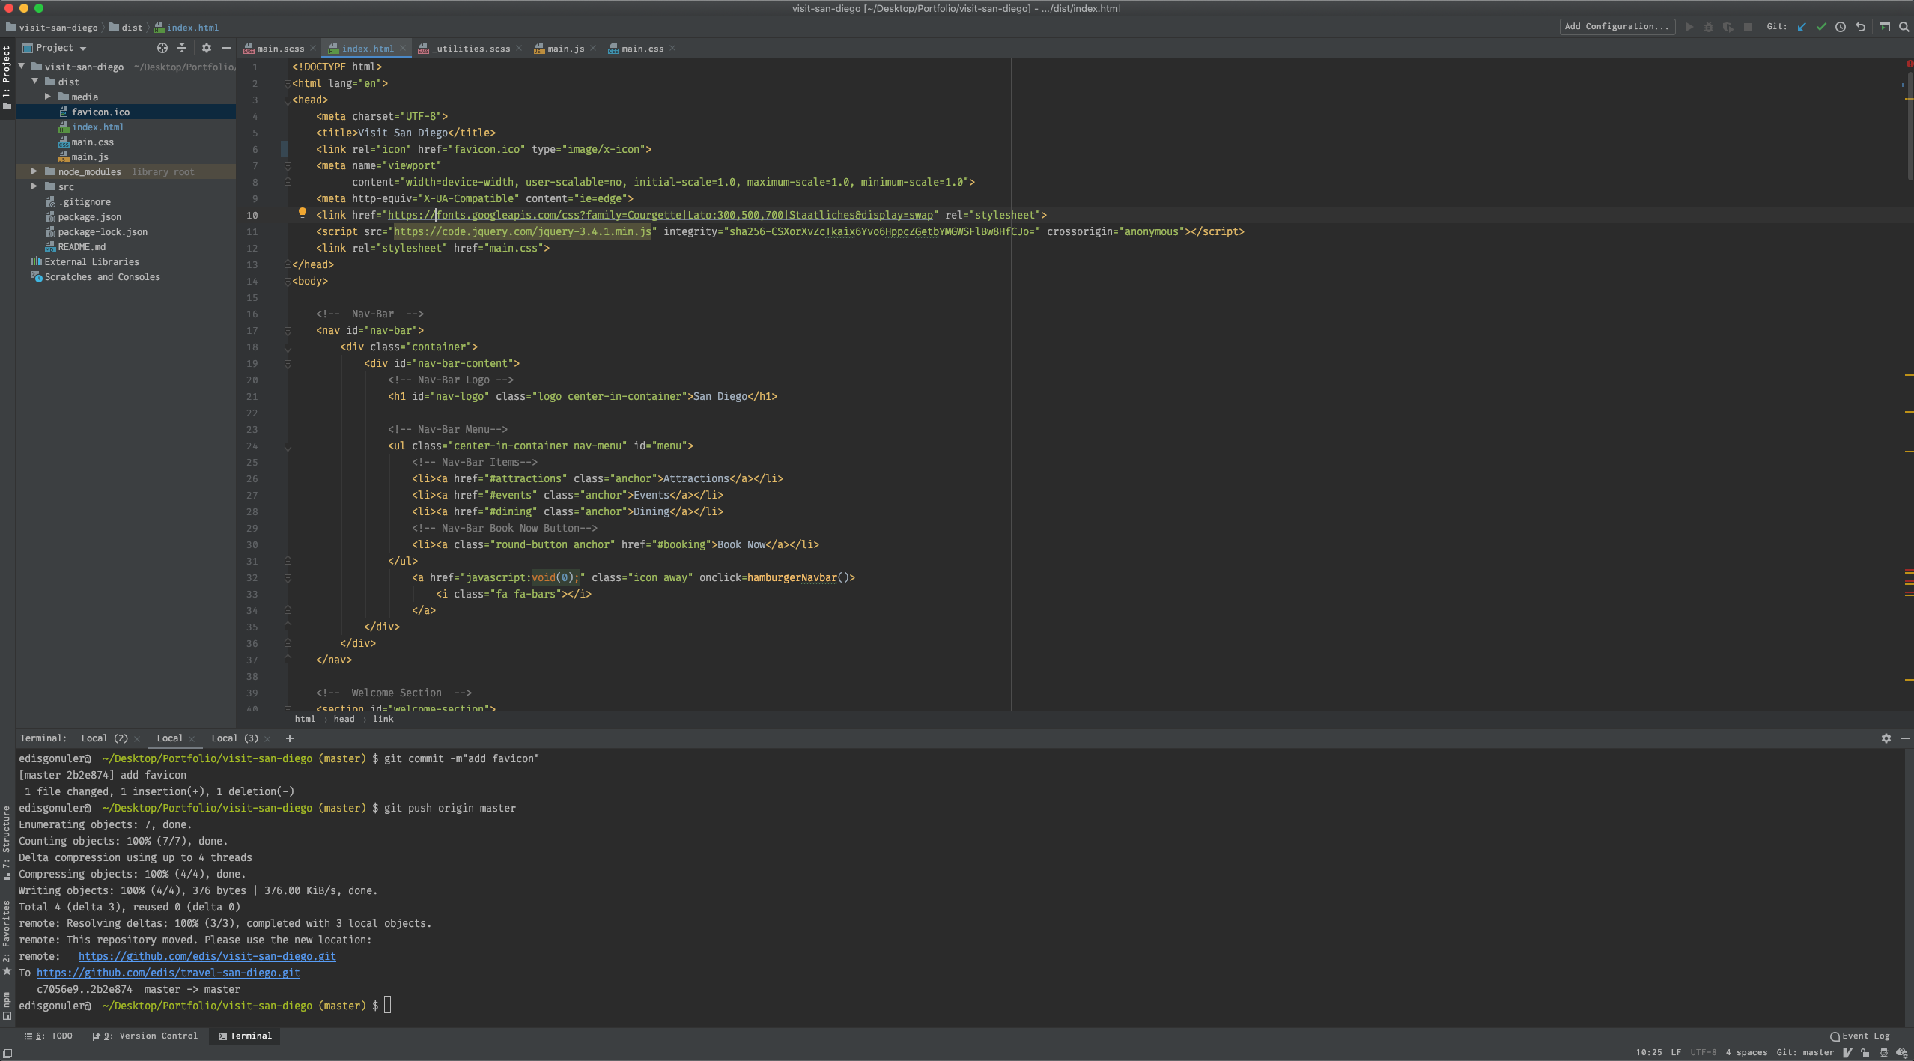Screen dimensions: 1914x1061
Task: Click the Debug bug icon
Action: point(1709,27)
